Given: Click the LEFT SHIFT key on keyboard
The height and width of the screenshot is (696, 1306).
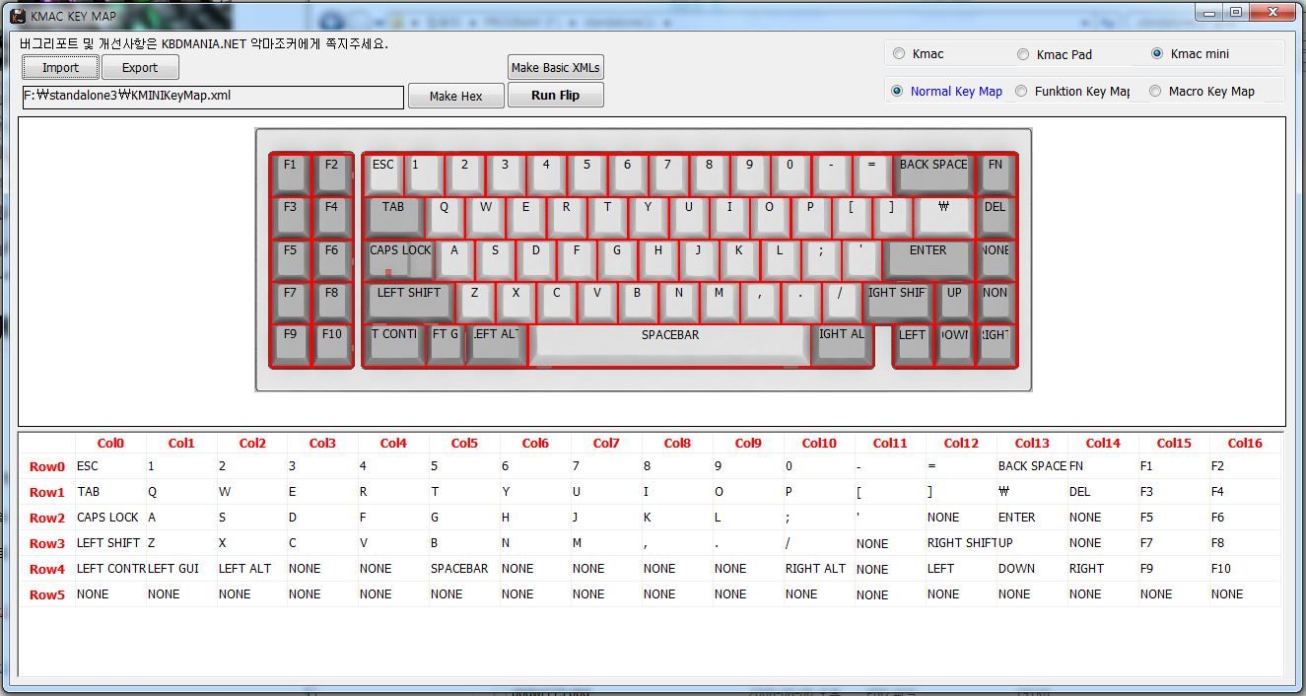Looking at the screenshot, I should 409,303.
